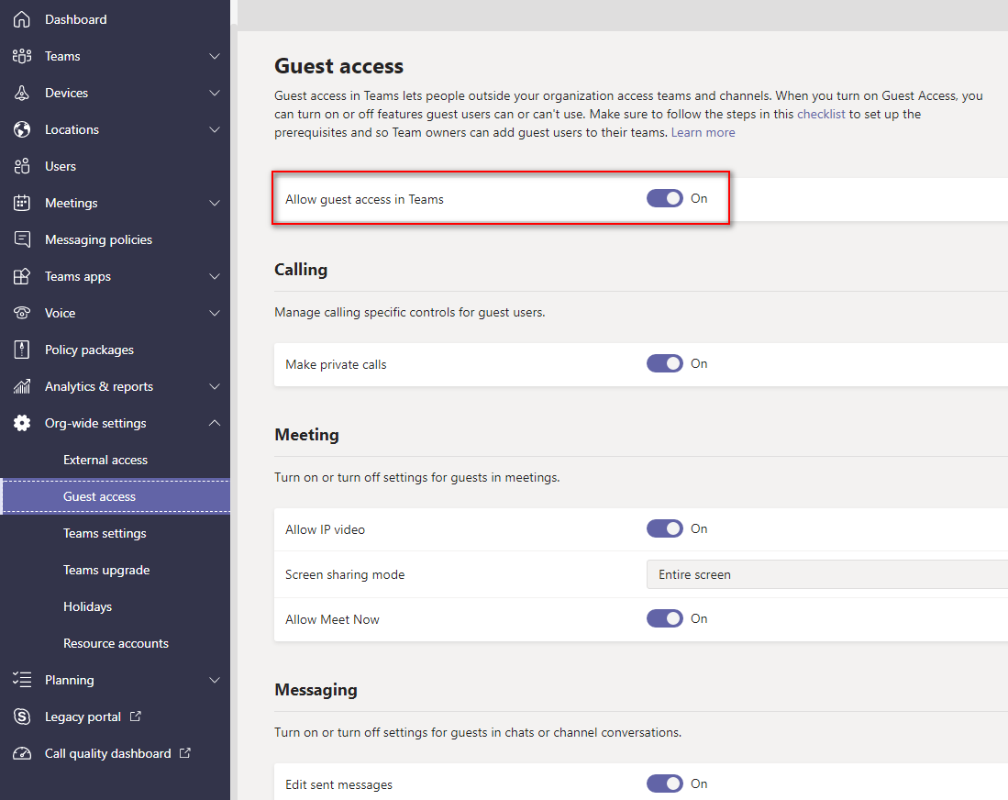Screen dimensions: 1008x800
Task: Disable the Allow IP video toggle
Action: 665,528
